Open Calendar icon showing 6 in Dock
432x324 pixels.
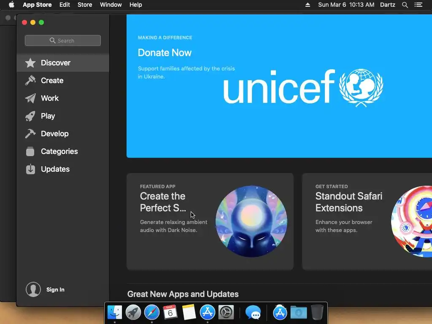[170, 313]
